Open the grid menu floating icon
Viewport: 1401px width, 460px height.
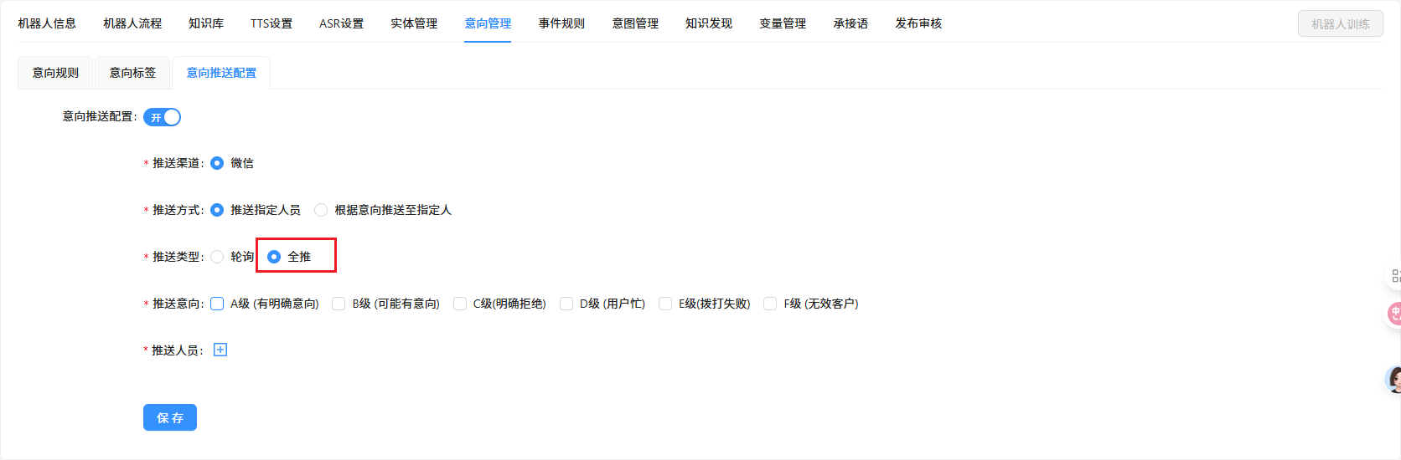1394,276
